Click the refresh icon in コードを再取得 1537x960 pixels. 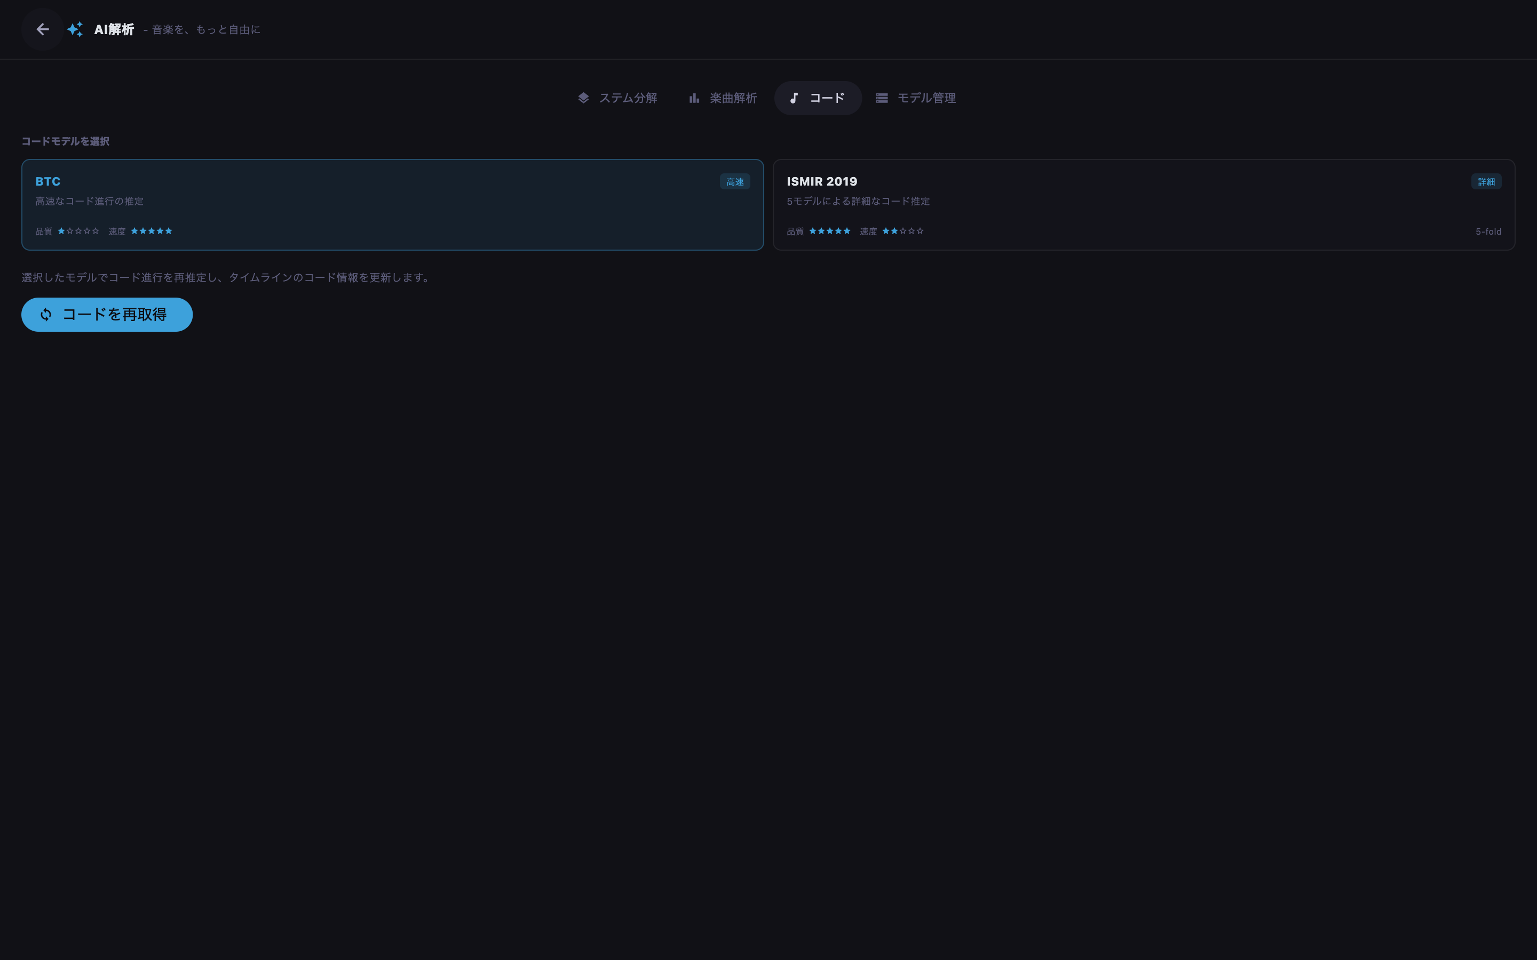tap(46, 314)
